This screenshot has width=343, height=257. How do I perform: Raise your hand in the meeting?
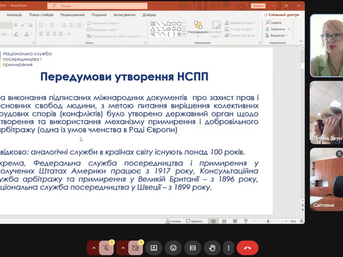(212, 248)
